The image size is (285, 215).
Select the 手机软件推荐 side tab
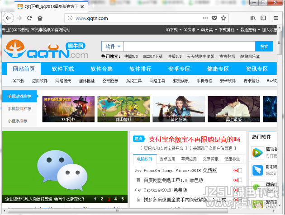(x=19, y=109)
